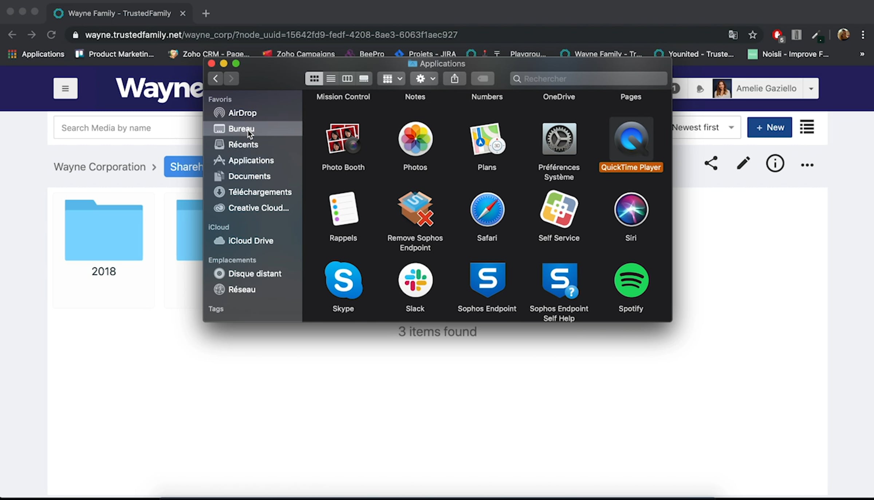Screen dimensions: 874x500
Task: Click the blue New button
Action: coord(769,127)
